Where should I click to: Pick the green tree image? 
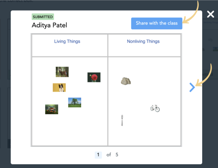point(74,102)
